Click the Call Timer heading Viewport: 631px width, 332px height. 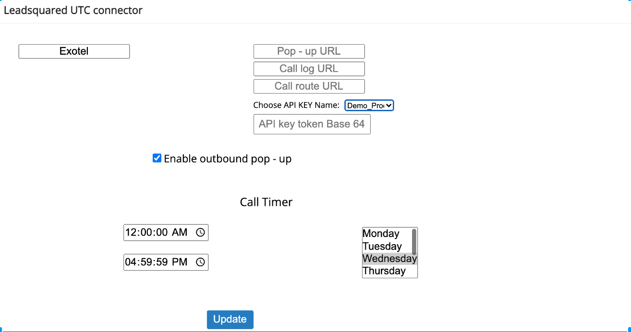pyautogui.click(x=266, y=202)
